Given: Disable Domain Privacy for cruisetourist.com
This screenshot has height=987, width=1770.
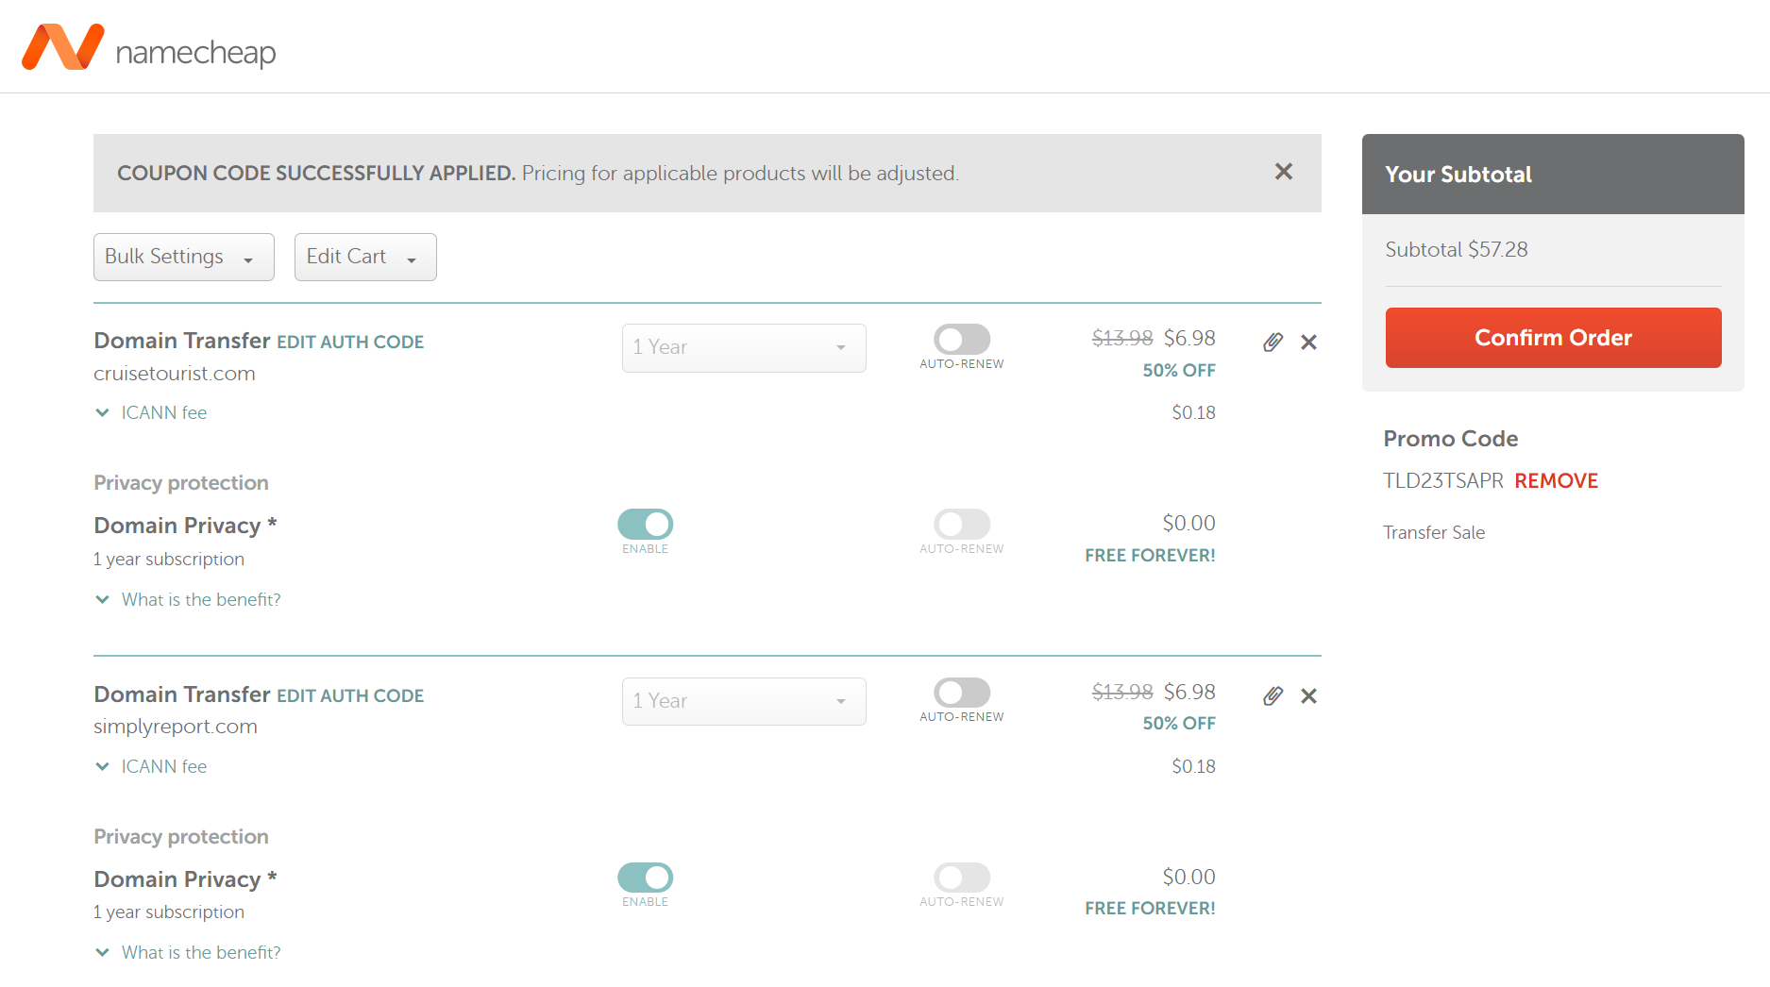Looking at the screenshot, I should click(x=646, y=524).
